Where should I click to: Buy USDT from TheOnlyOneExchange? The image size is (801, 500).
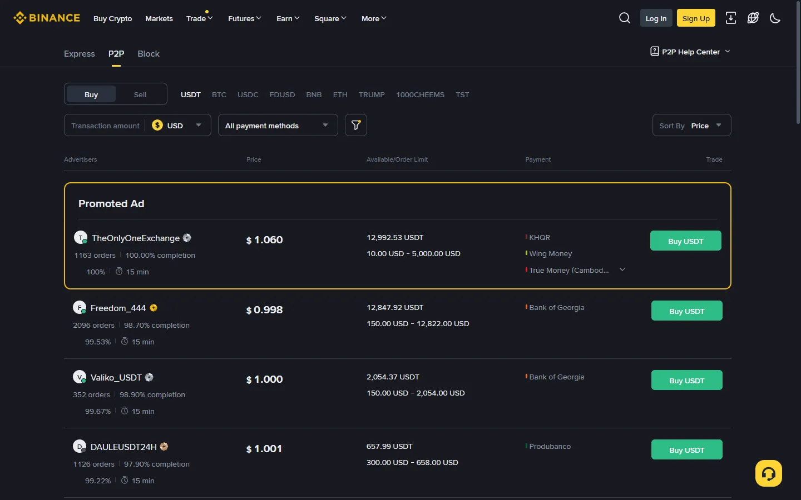(x=686, y=241)
